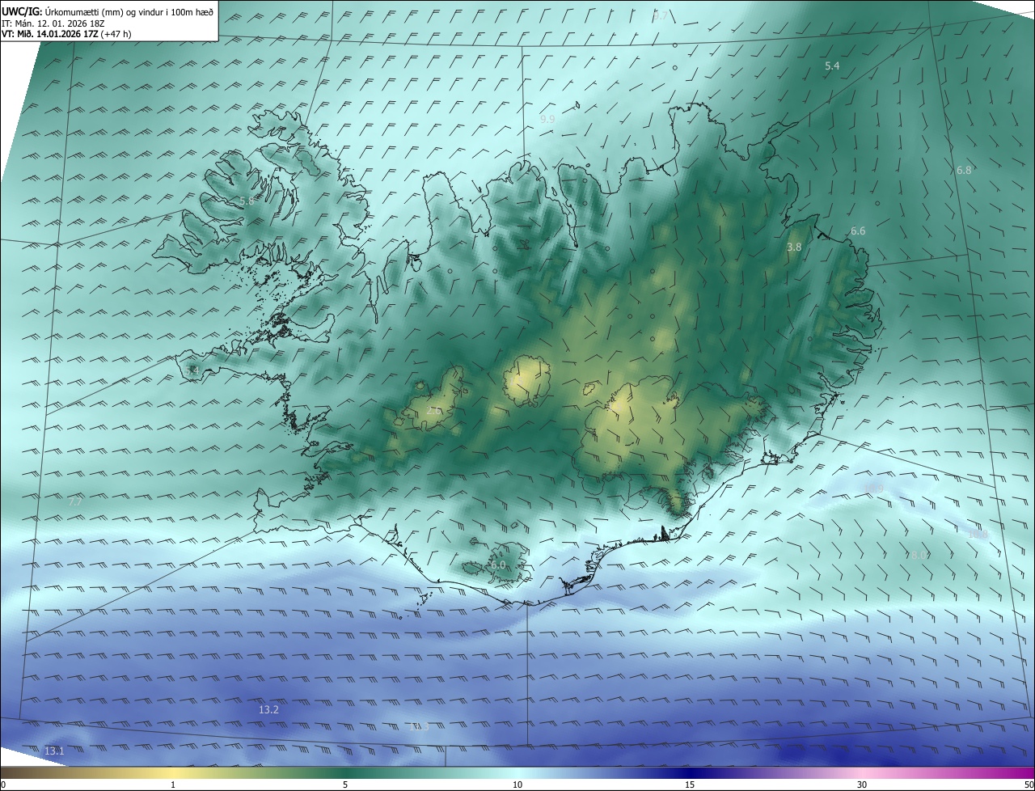This screenshot has height=791, width=1035.
Task: Click the 15 tick label on the colorbar
Action: point(690,785)
